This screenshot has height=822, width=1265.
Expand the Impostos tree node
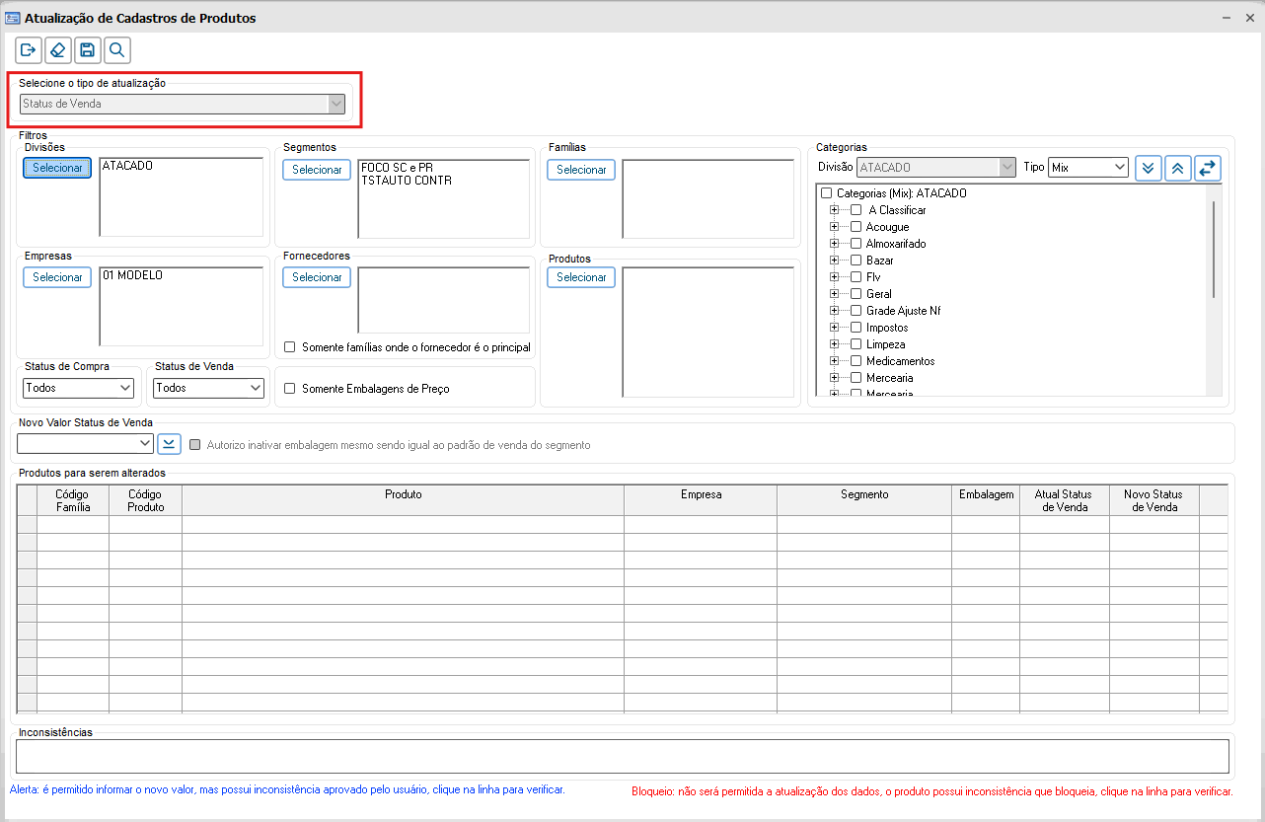[x=835, y=328]
